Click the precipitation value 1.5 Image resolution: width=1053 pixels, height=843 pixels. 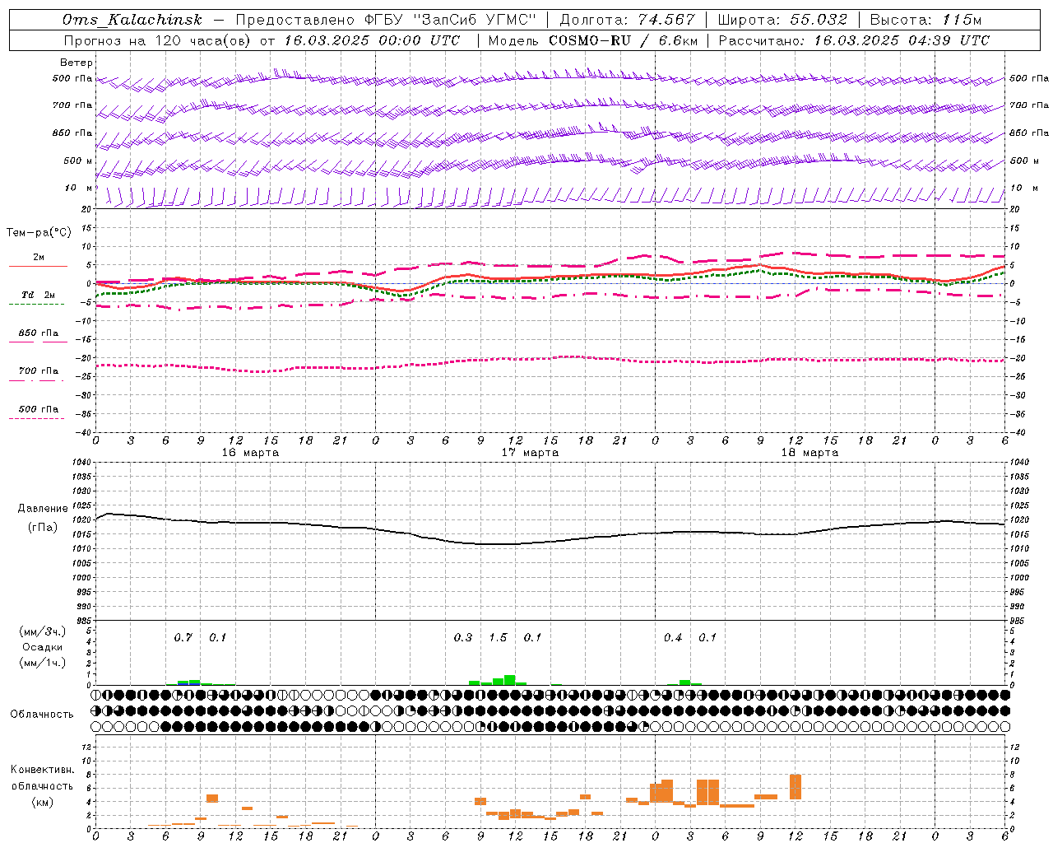[x=498, y=637]
